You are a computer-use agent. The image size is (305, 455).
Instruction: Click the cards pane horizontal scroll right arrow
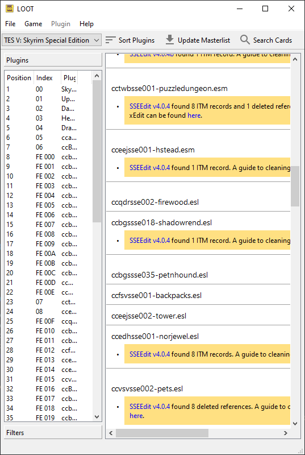(x=286, y=433)
